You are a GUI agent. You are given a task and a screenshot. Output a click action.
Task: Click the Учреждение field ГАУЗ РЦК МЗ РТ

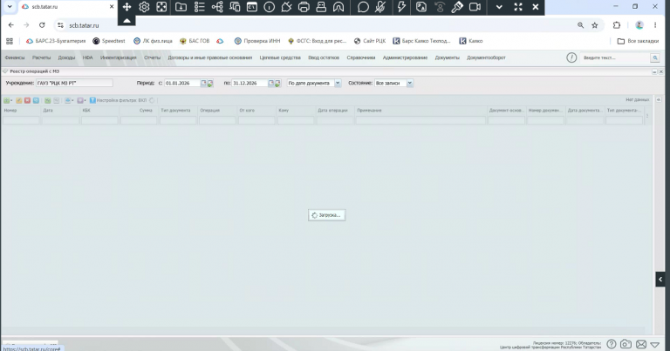tap(74, 83)
